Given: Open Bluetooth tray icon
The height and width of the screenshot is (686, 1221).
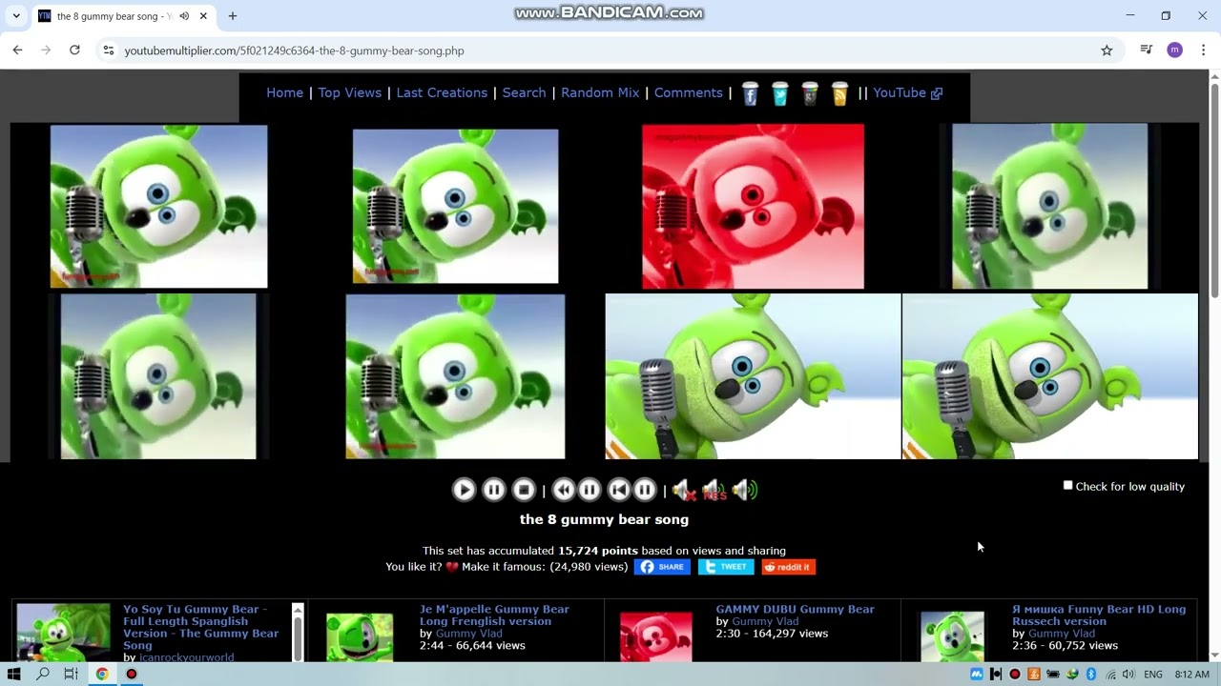Looking at the screenshot, I should pyautogui.click(x=1091, y=675).
